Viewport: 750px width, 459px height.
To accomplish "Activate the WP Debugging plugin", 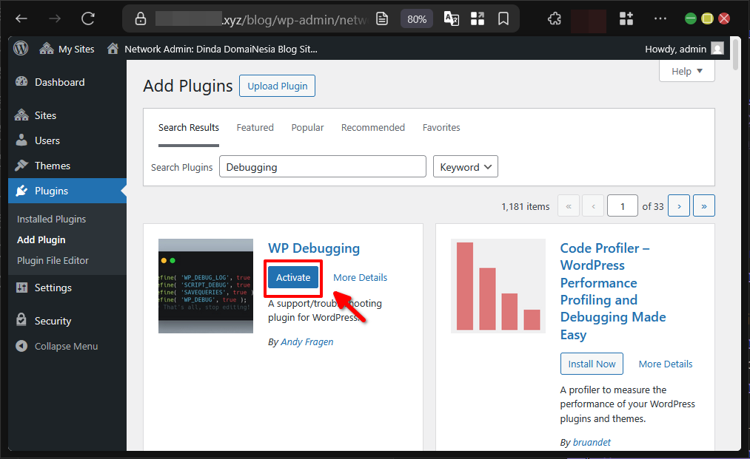I will click(x=292, y=277).
